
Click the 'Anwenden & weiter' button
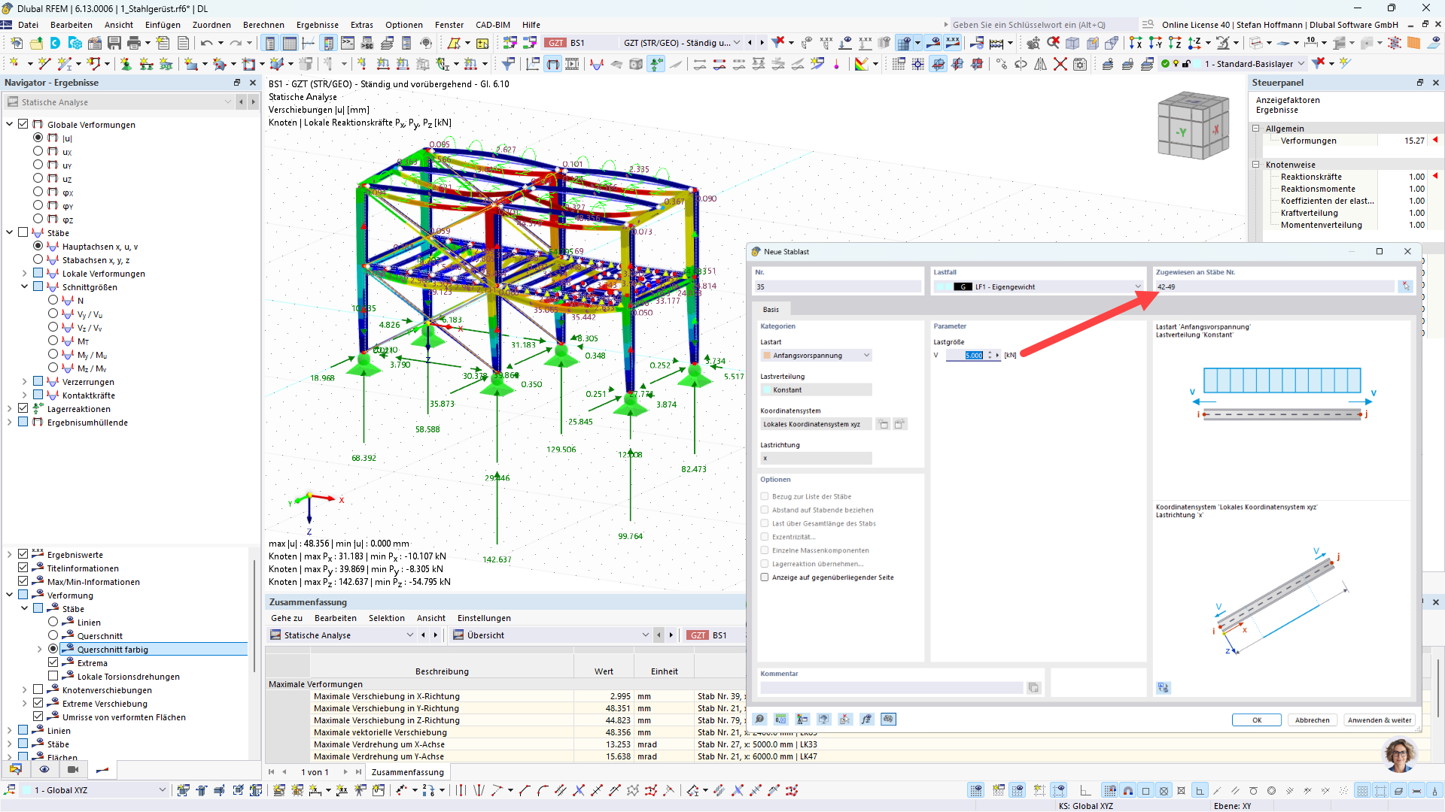[1379, 720]
